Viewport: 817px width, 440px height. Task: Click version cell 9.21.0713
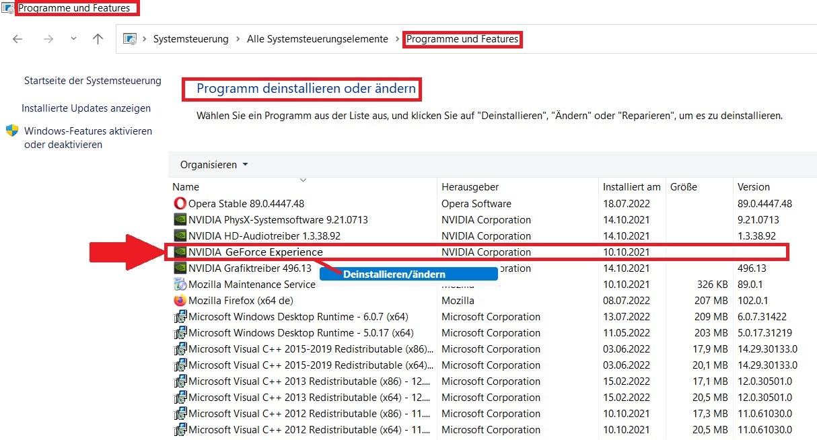pos(758,219)
